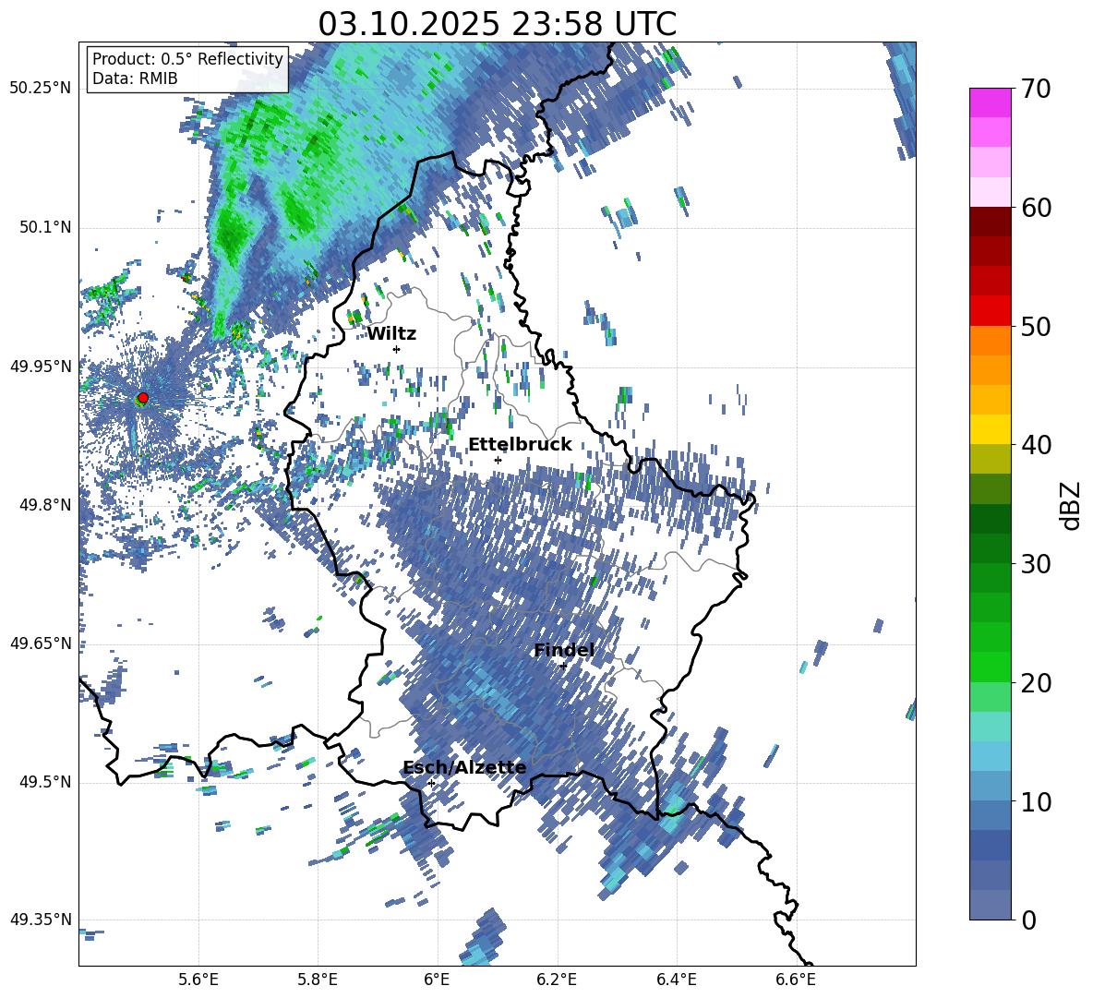
Task: Click the 50.25°N latitude label
Action: 41,89
